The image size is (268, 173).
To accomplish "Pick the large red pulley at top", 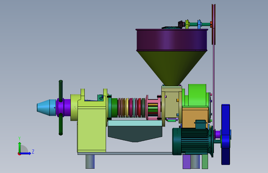I will click(214, 24).
